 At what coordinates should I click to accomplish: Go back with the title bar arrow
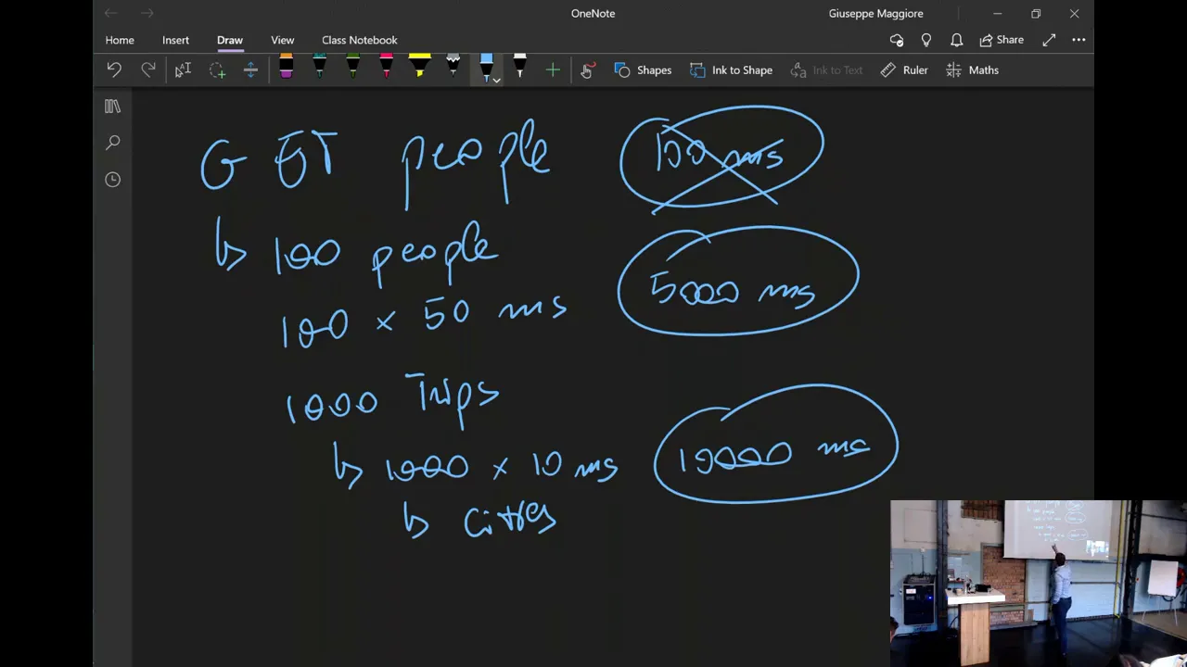tap(110, 13)
